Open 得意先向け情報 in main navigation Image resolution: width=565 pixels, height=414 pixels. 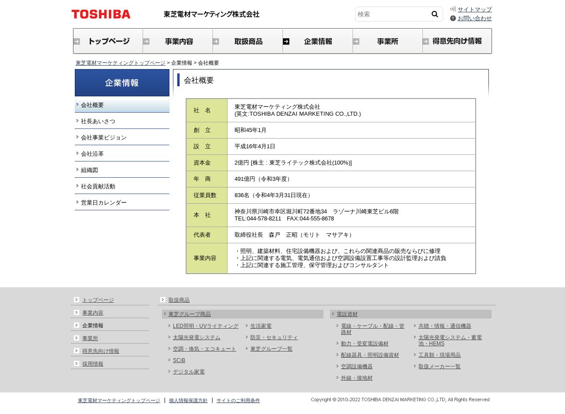tap(457, 41)
